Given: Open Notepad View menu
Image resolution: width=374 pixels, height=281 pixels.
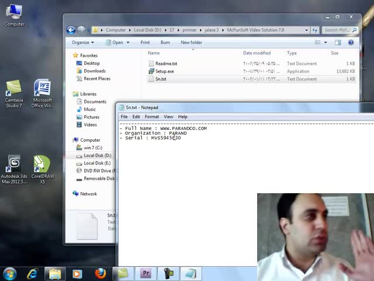Looking at the screenshot, I should click(x=168, y=116).
